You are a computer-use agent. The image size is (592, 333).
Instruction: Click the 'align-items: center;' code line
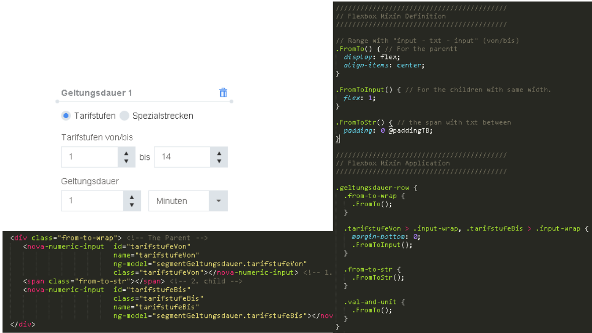[384, 65]
